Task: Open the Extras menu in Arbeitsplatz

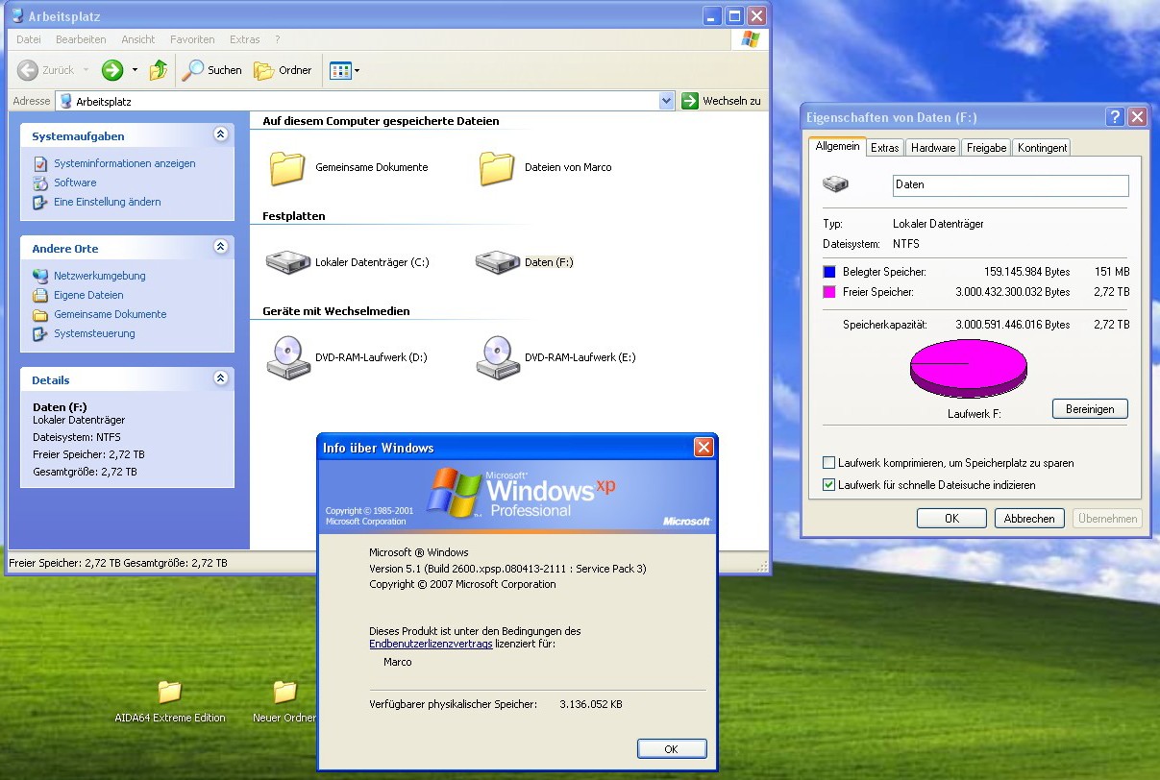Action: pos(245,39)
